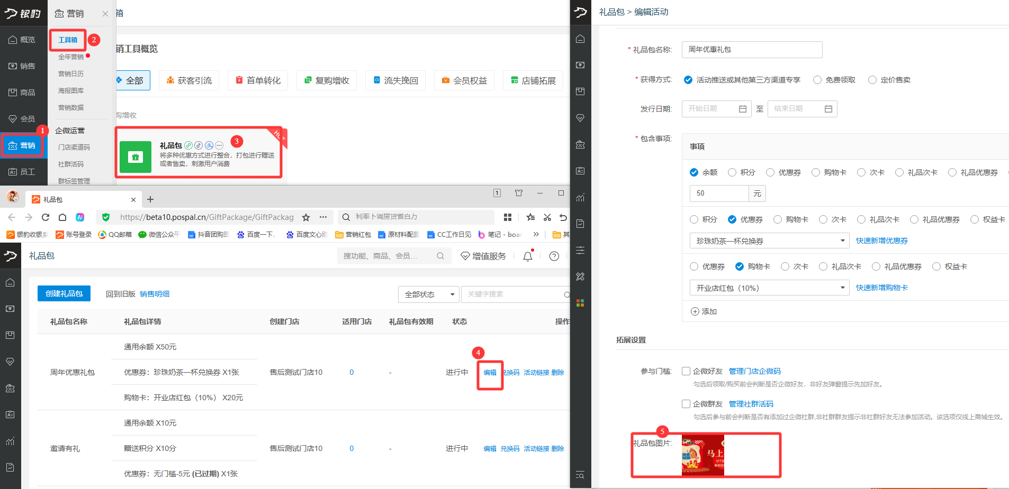Image resolution: width=1009 pixels, height=489 pixels.
Task: Click the gift package name input field
Action: 752,50
